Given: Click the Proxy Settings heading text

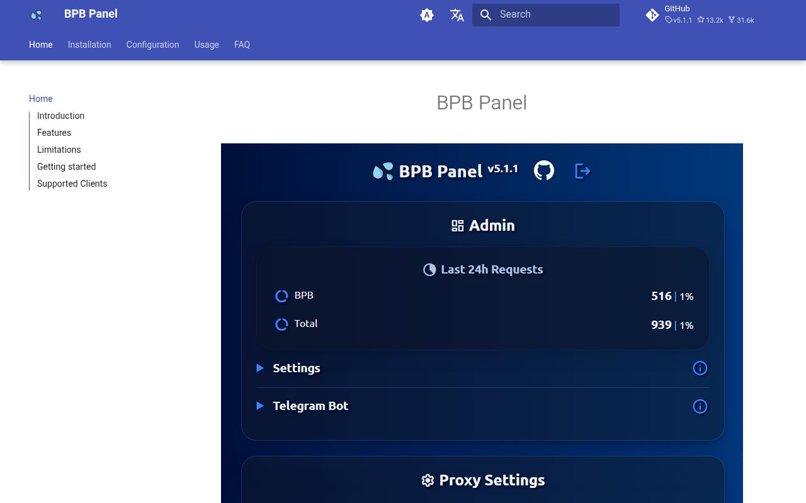Looking at the screenshot, I should (492, 480).
